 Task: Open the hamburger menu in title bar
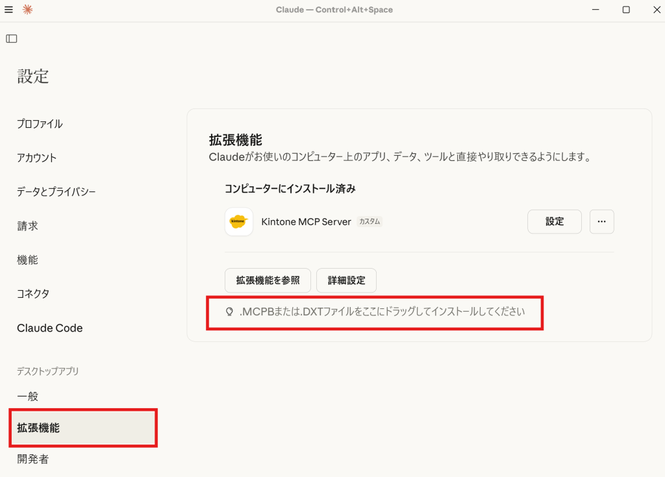point(8,9)
